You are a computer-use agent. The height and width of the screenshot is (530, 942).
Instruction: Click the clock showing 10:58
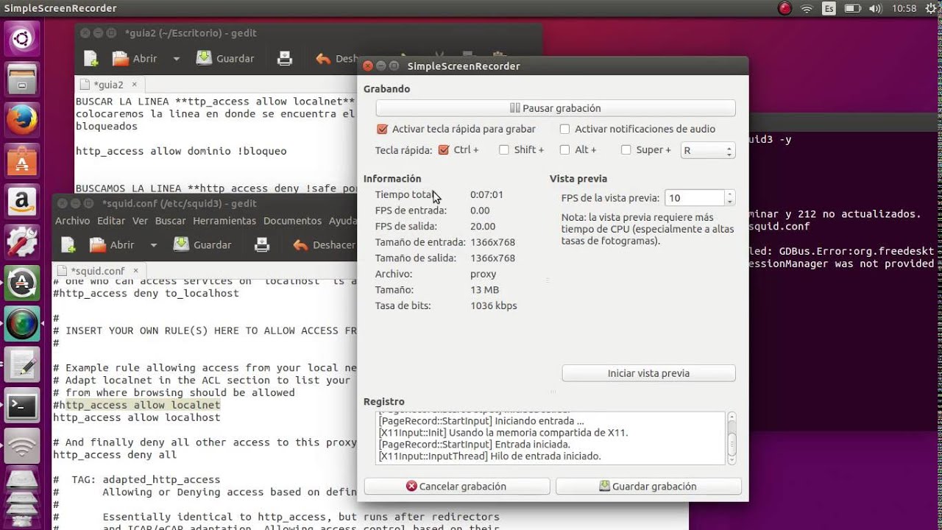[x=904, y=9]
